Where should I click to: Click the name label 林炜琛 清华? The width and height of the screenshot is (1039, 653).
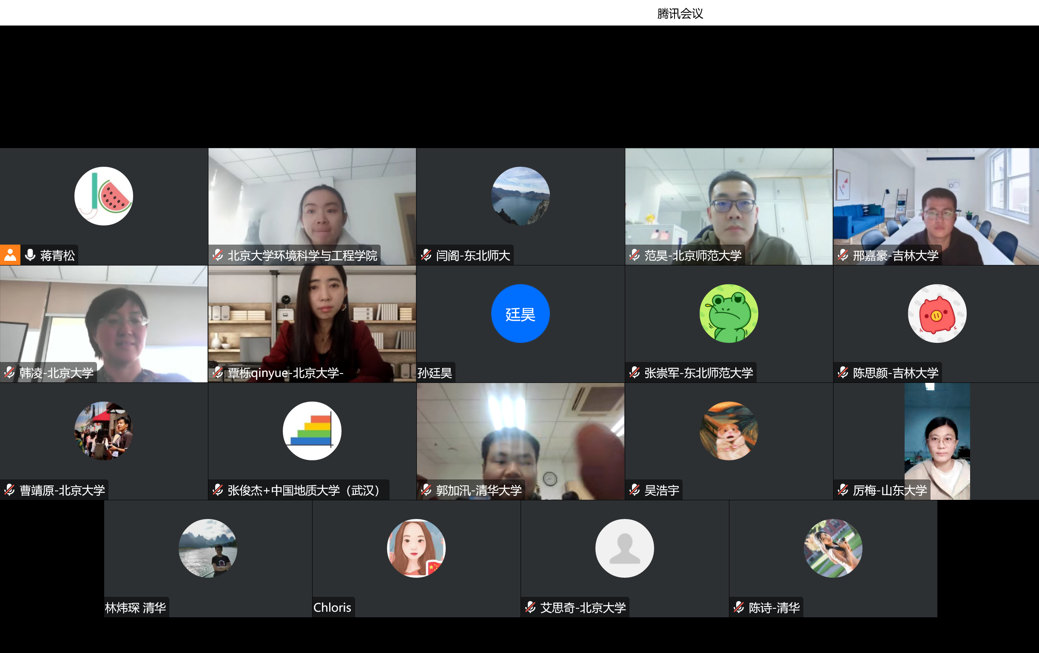136,607
